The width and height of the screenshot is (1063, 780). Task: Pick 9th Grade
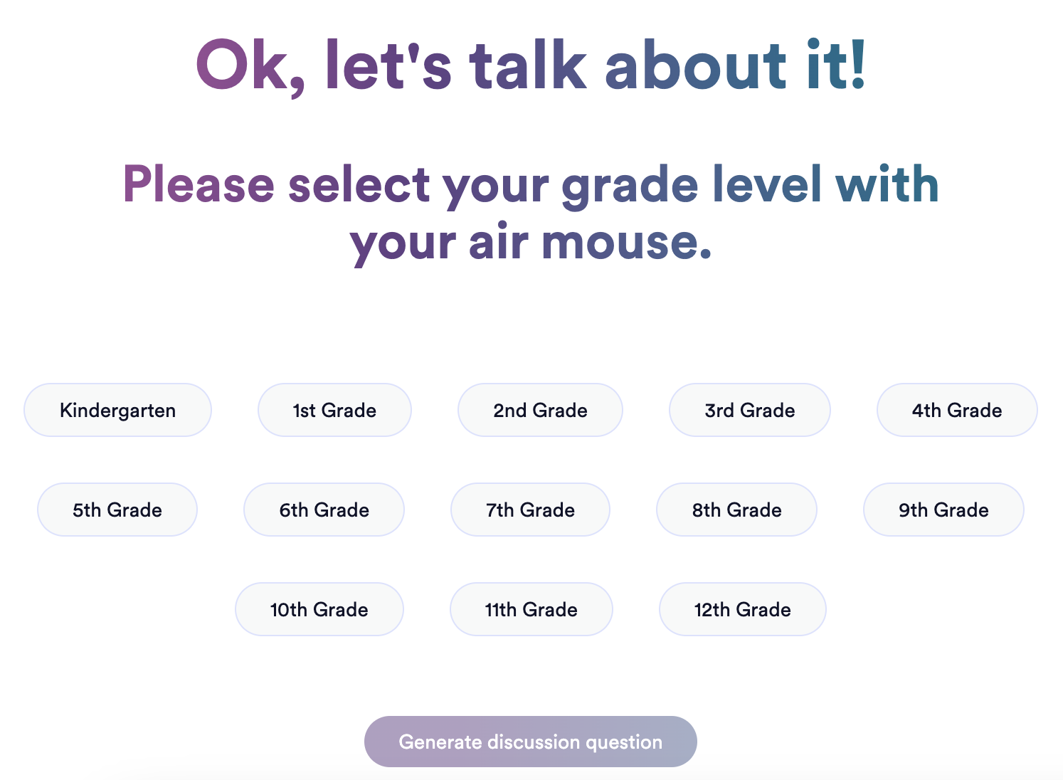click(943, 510)
